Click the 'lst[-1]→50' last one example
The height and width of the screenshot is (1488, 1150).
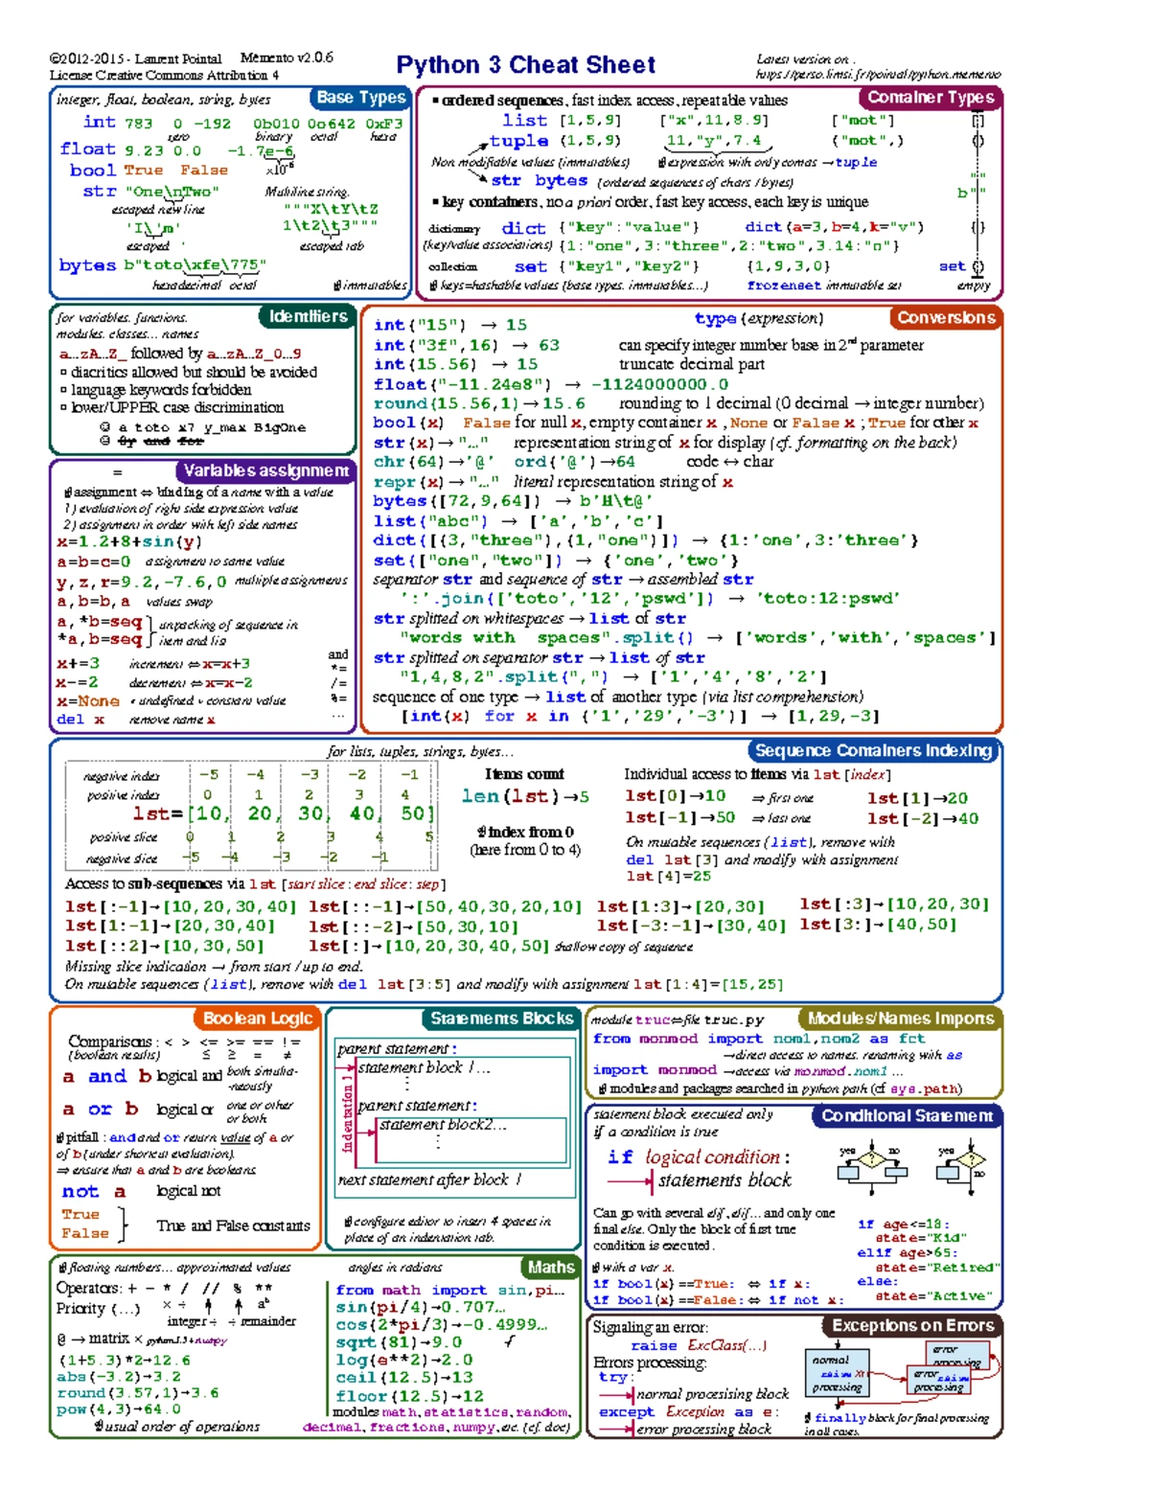(x=679, y=817)
